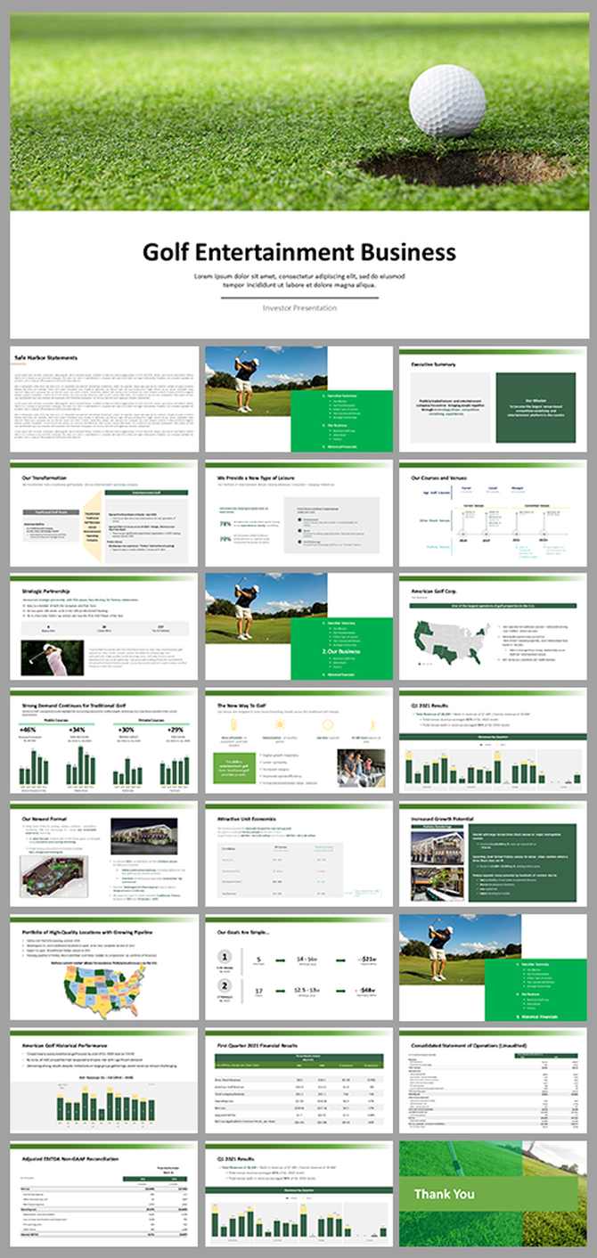
Task: Click the green US map in American Golf Corp. slide
Action: tap(452, 641)
